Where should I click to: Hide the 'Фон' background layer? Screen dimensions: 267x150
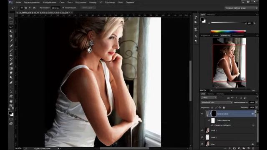coord(202,144)
